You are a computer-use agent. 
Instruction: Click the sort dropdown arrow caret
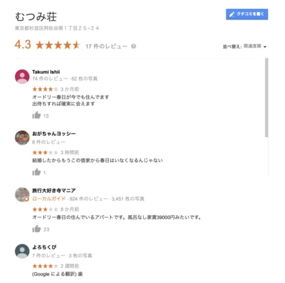click(x=265, y=47)
